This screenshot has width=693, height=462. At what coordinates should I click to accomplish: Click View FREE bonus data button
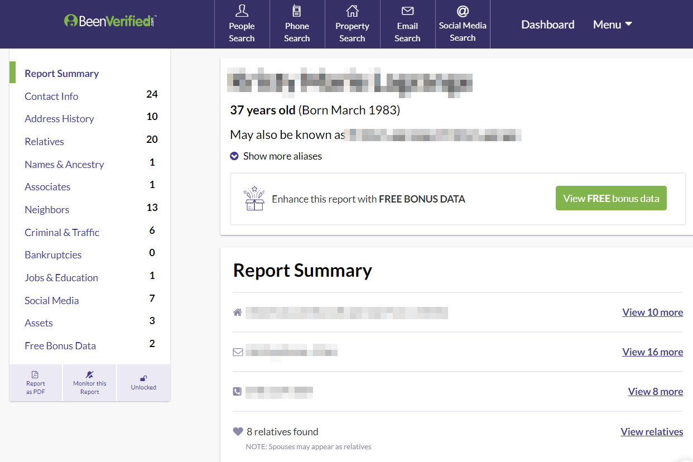[610, 198]
